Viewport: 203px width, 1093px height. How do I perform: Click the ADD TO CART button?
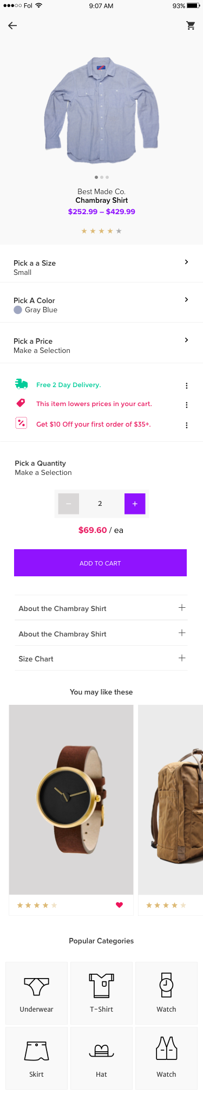point(100,563)
